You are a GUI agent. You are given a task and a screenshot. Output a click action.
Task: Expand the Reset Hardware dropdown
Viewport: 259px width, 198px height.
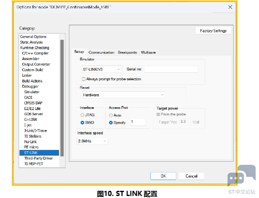tap(122, 95)
